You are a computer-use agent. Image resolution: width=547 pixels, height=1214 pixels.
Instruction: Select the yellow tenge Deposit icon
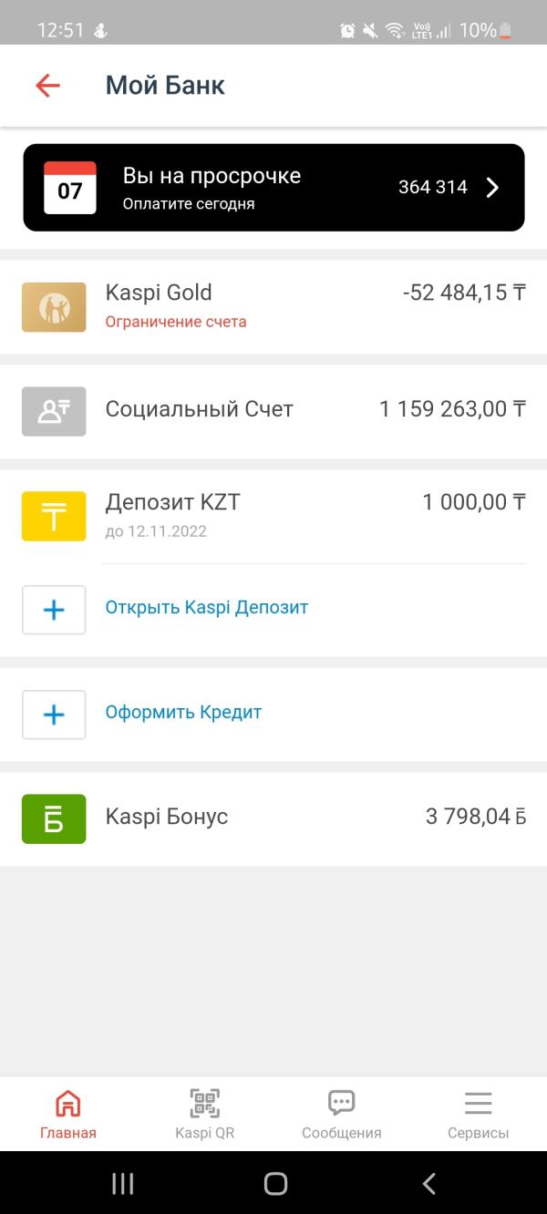point(54,517)
